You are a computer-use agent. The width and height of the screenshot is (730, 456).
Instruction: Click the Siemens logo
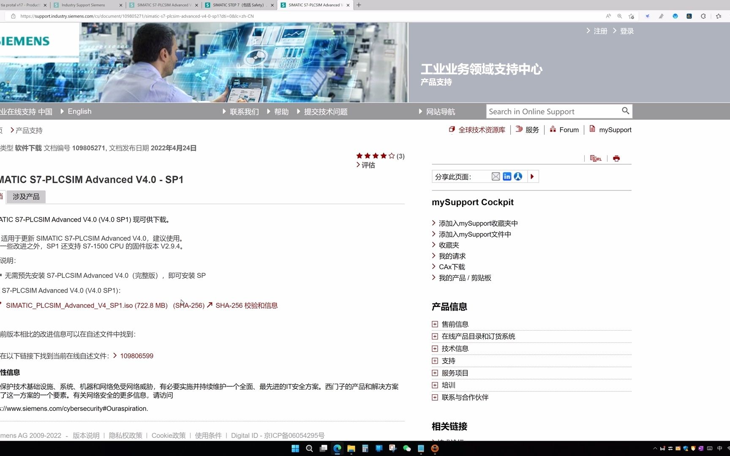pos(25,41)
